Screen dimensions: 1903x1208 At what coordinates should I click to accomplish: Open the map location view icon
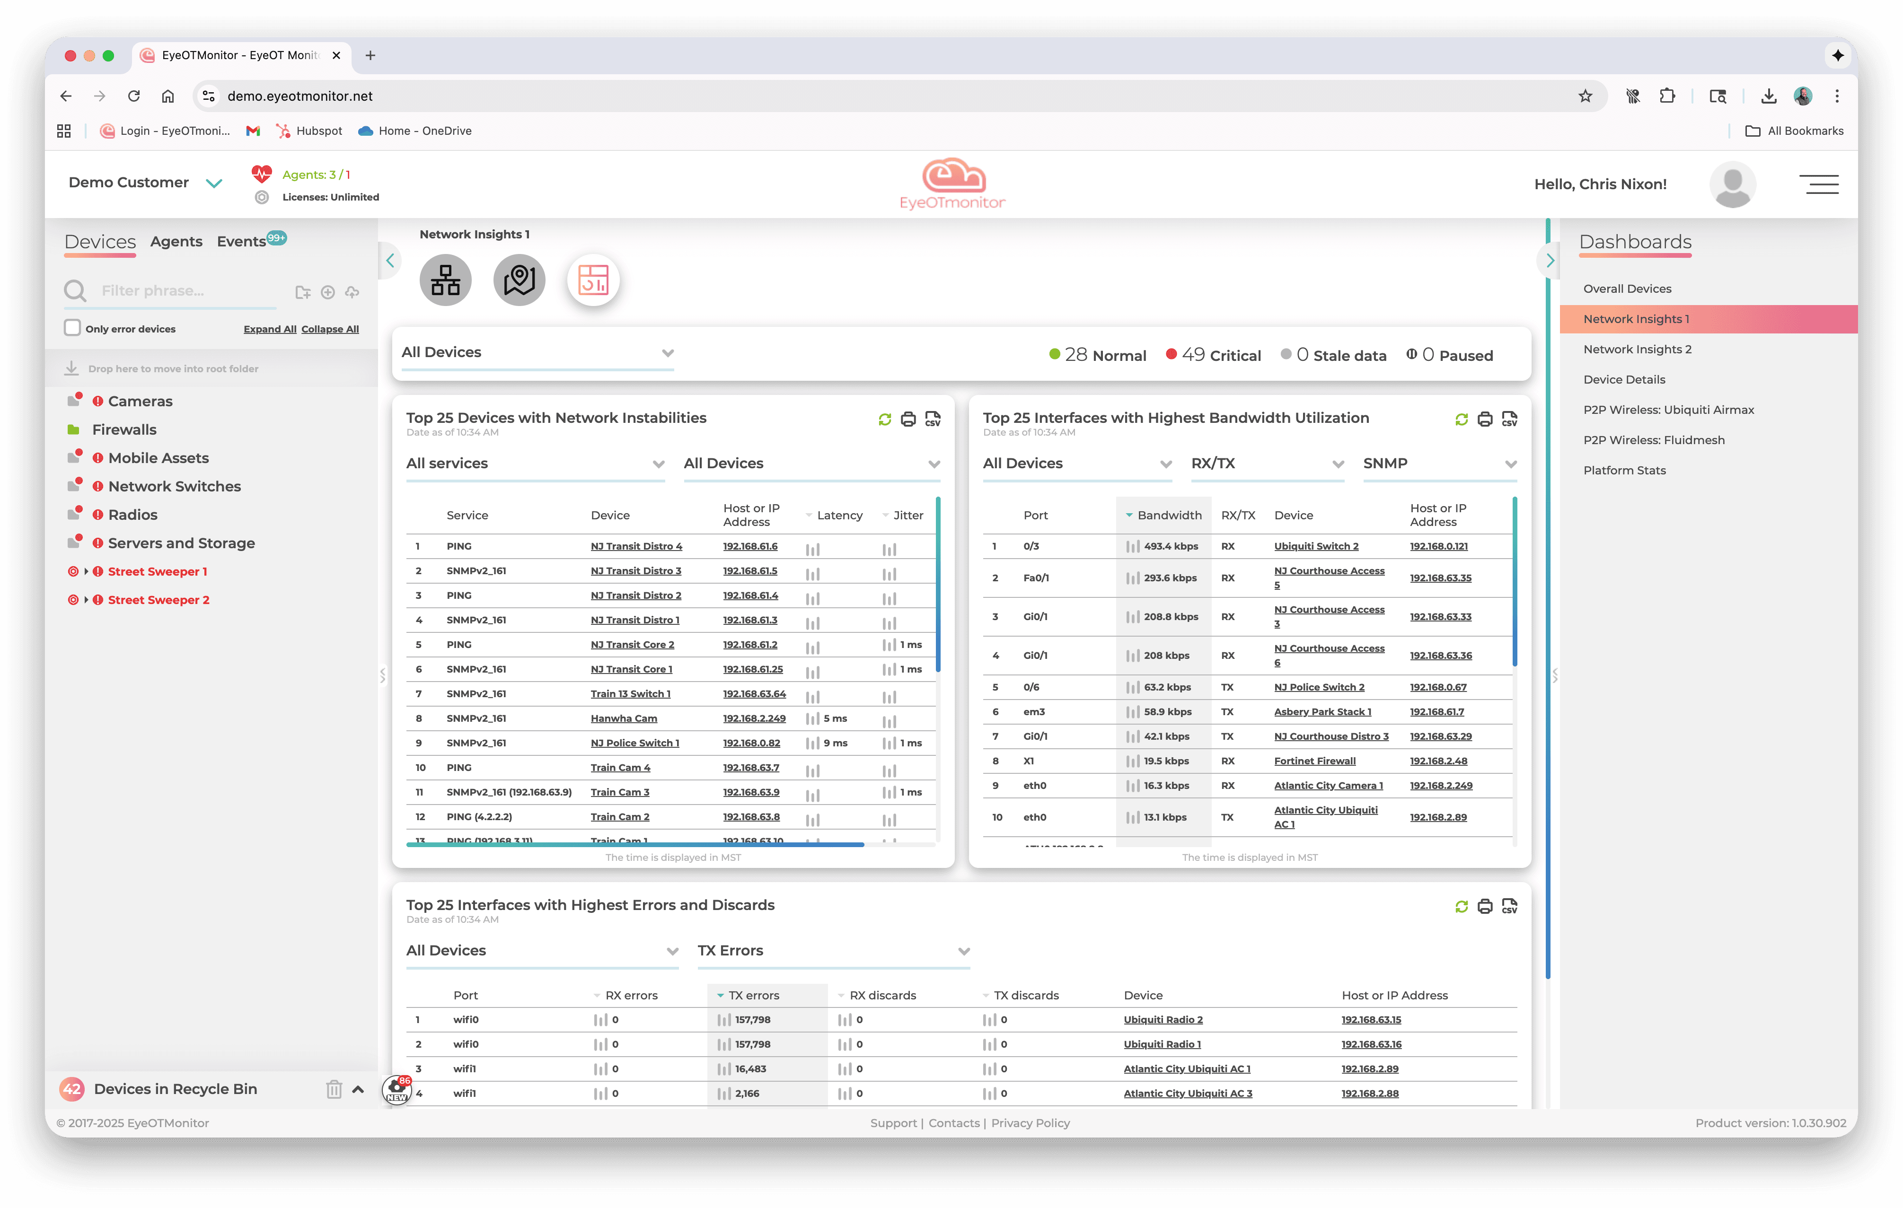(519, 280)
